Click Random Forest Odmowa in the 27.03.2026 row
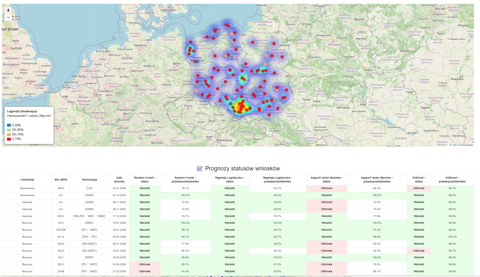480x277 pixels. point(145,272)
